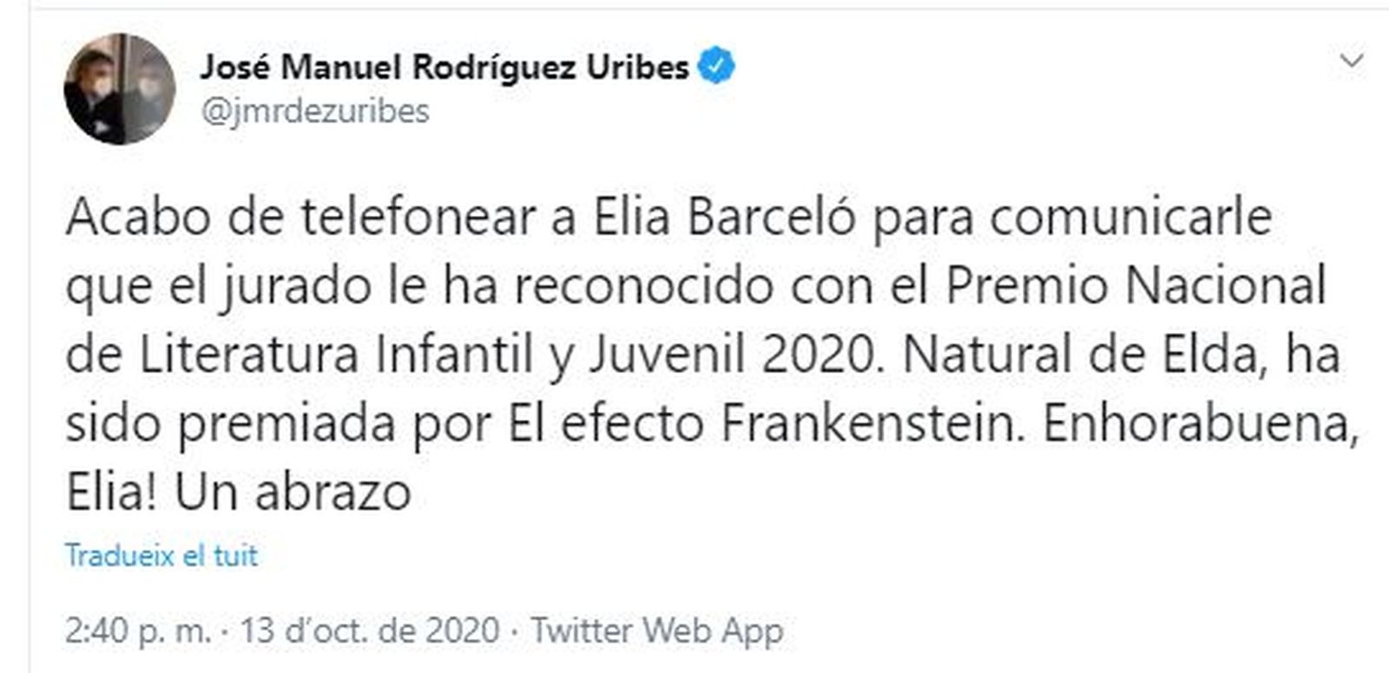This screenshot has height=673, width=1389.
Task: Click the 2:40 p. m. timestamp
Action: pos(137,631)
